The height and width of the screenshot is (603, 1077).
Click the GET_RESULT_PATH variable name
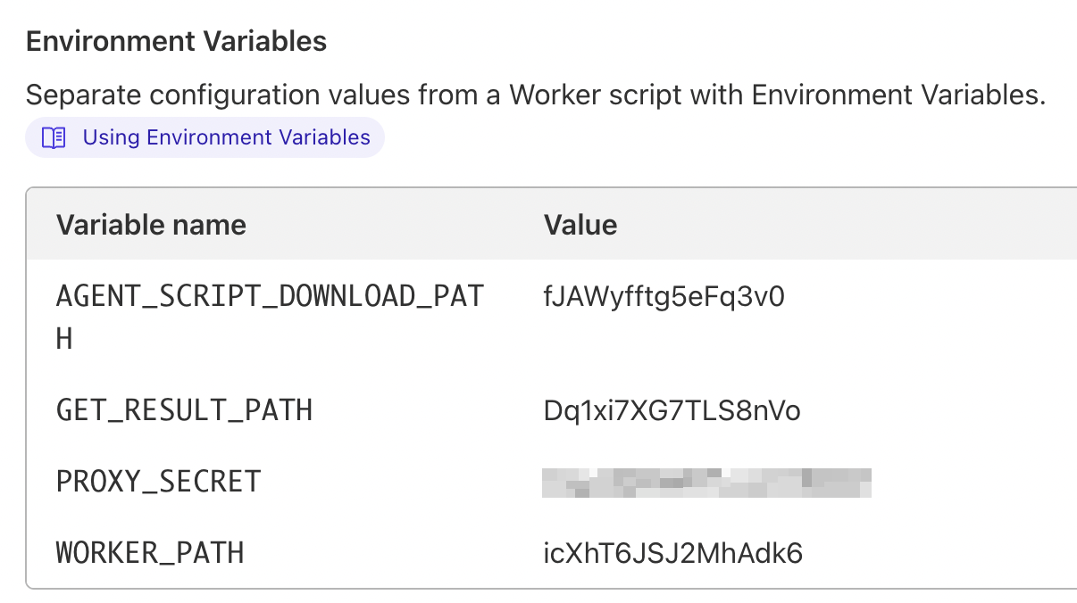tap(185, 410)
